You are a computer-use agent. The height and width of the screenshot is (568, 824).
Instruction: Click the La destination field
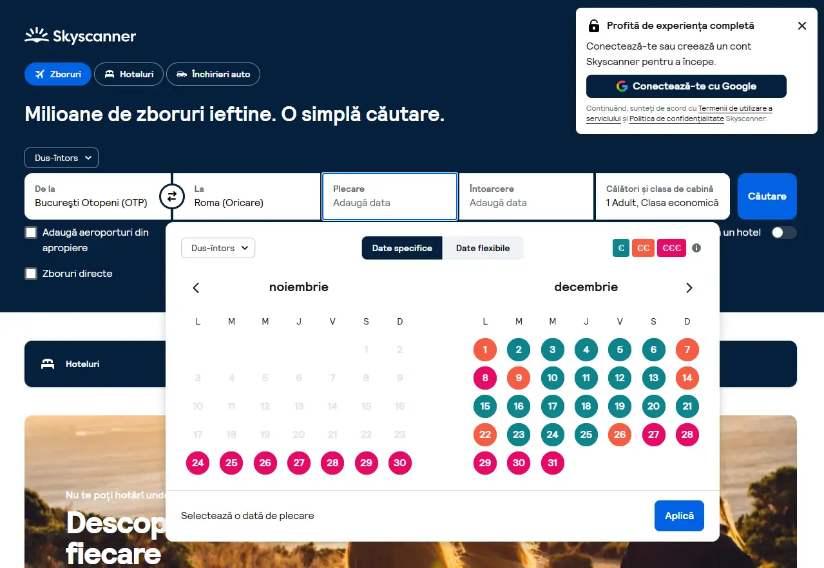coord(247,196)
